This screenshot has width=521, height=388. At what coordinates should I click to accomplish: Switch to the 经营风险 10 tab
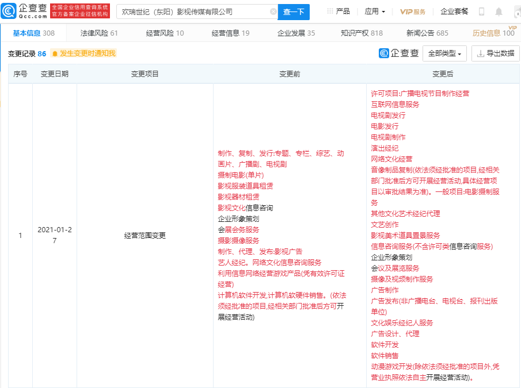coord(165,33)
